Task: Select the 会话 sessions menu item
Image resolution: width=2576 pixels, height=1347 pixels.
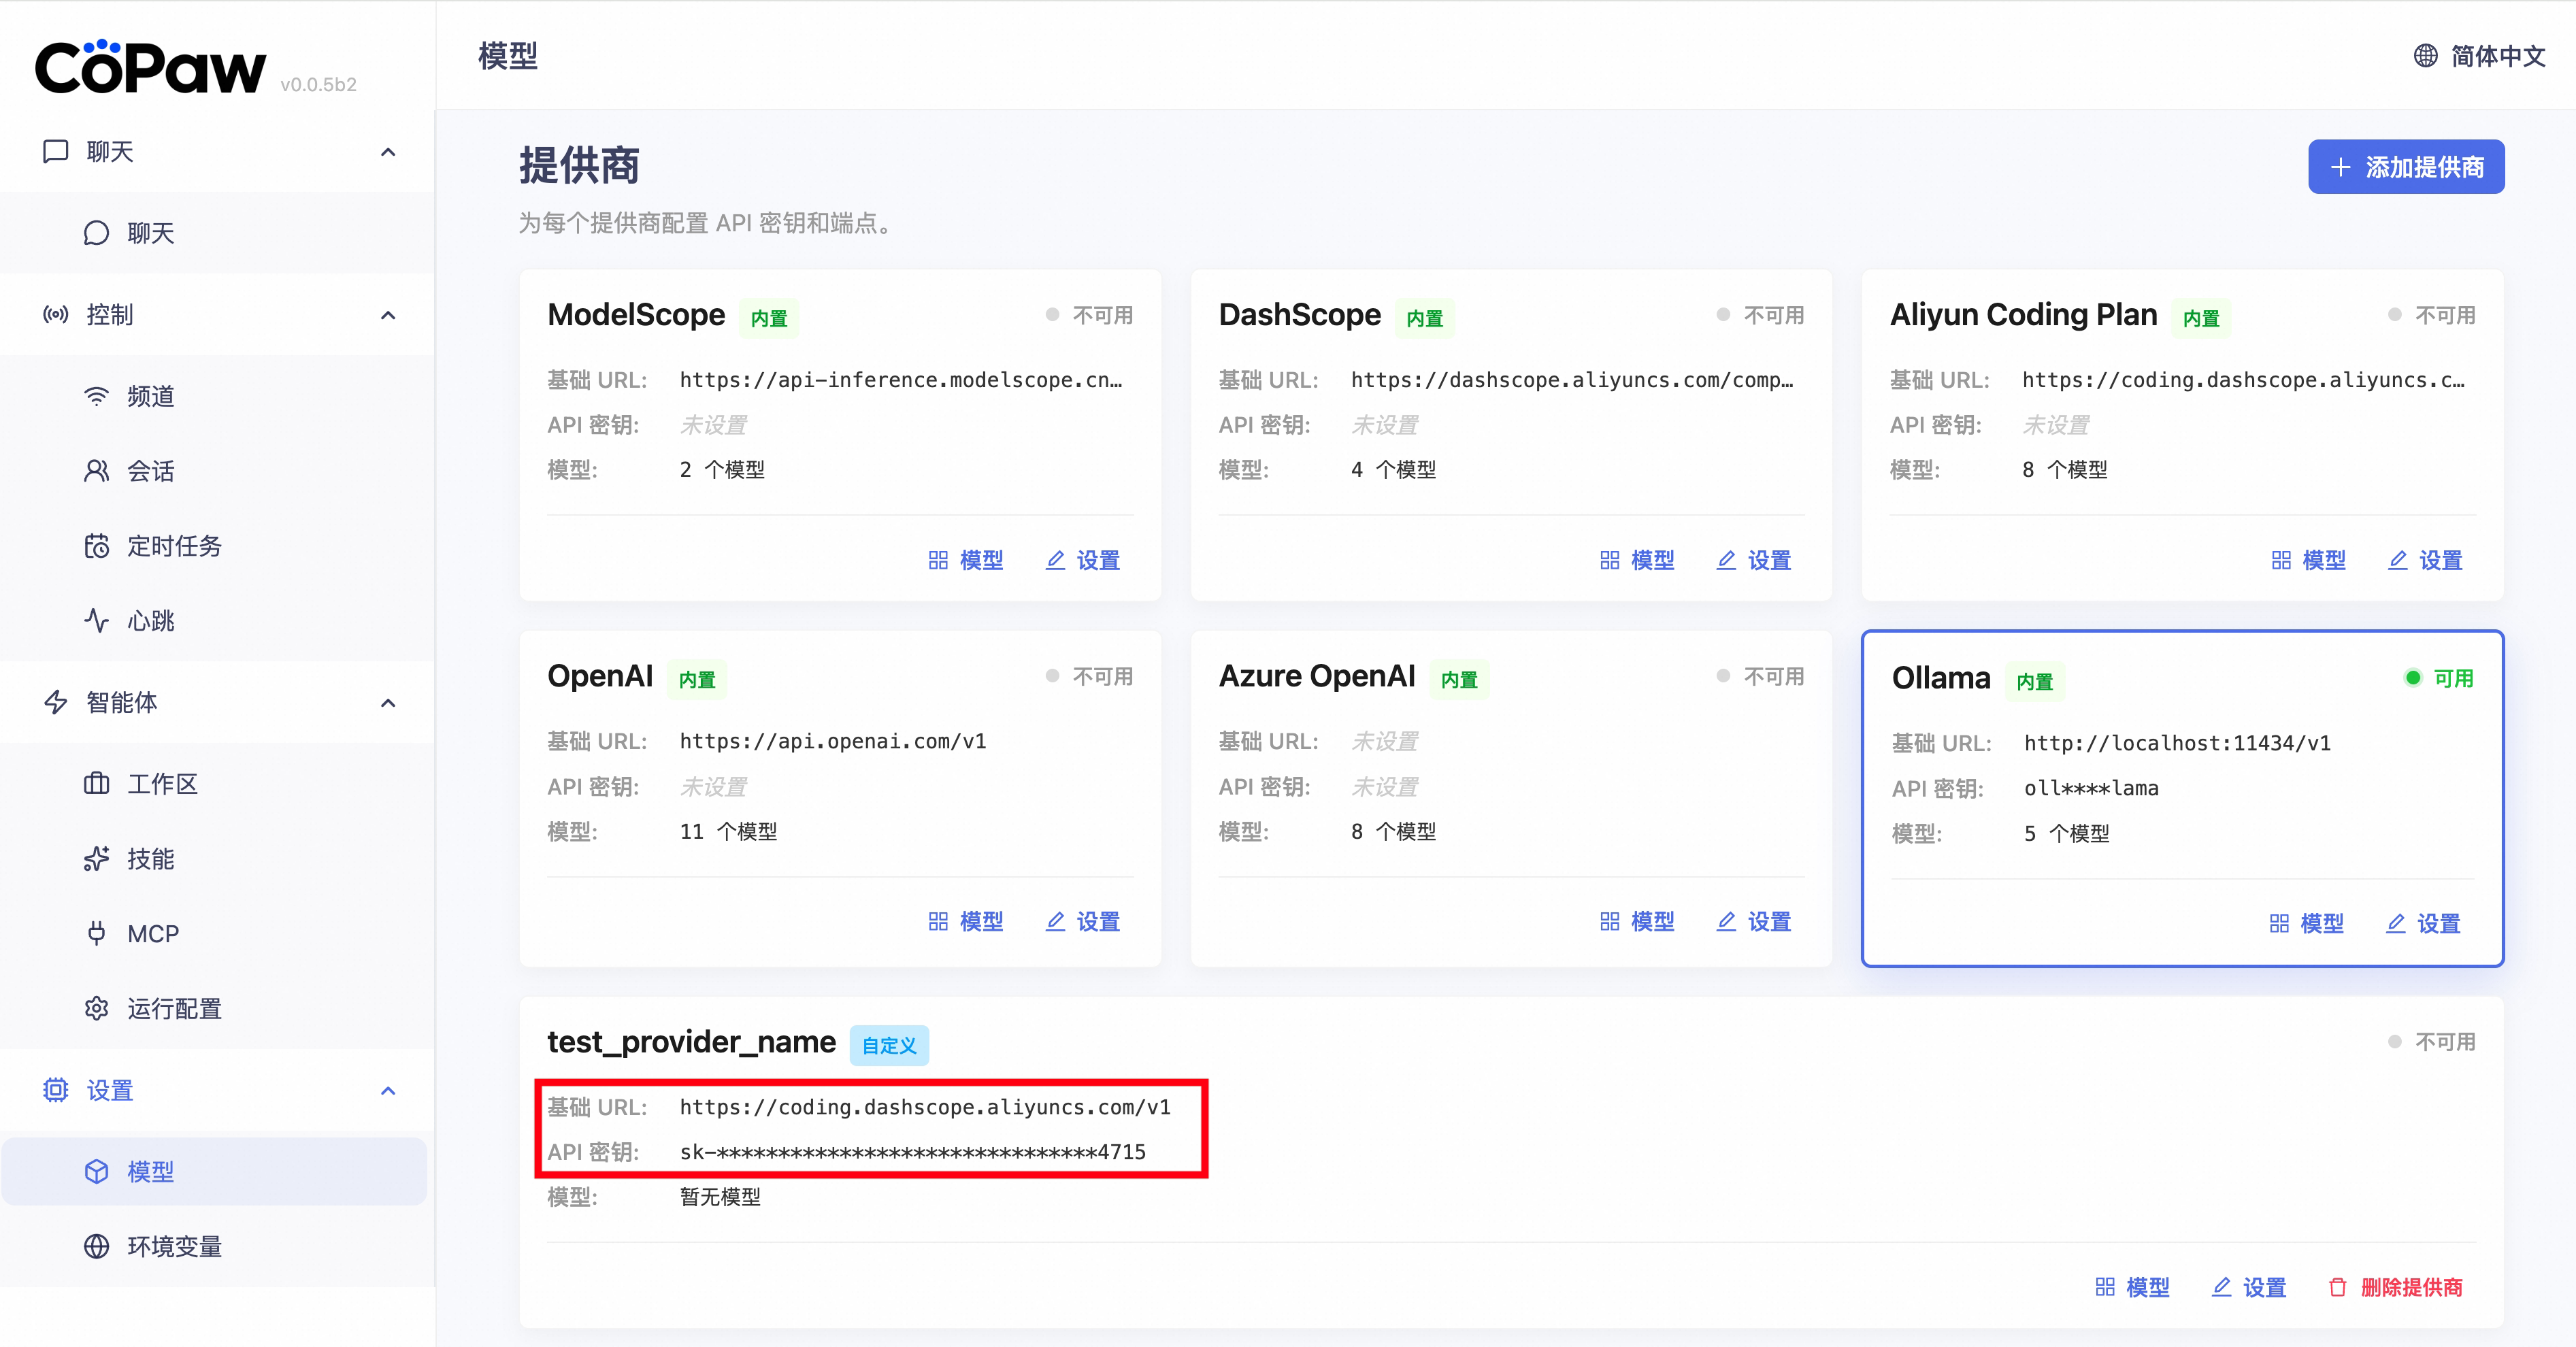Action: 150,471
